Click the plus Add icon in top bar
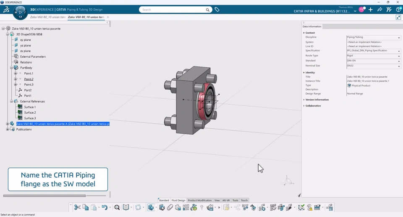Image resolution: width=403 pixels, height=217 pixels. [x=370, y=10]
